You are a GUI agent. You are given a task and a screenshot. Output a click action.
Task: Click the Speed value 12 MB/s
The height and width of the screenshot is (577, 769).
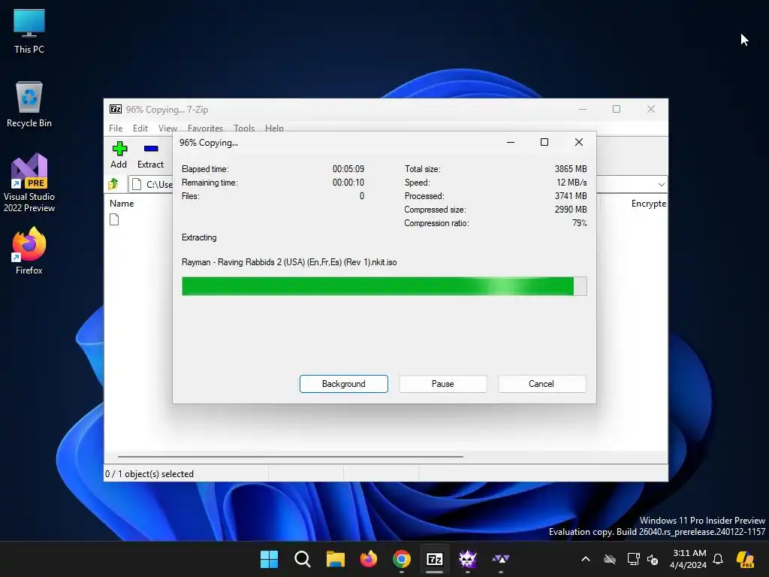571,183
